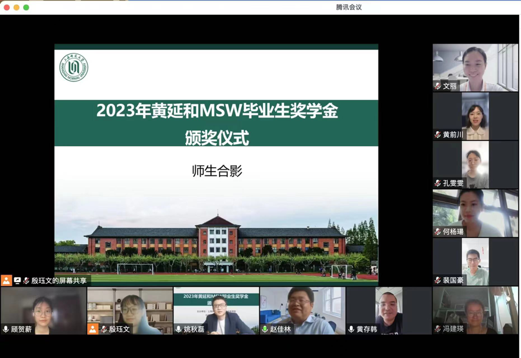Click the university logo on the shared slide
The height and width of the screenshot is (358, 521).
click(73, 68)
